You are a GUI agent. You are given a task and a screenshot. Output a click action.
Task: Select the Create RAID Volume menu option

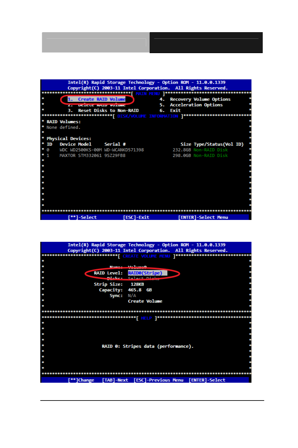[x=97, y=99]
